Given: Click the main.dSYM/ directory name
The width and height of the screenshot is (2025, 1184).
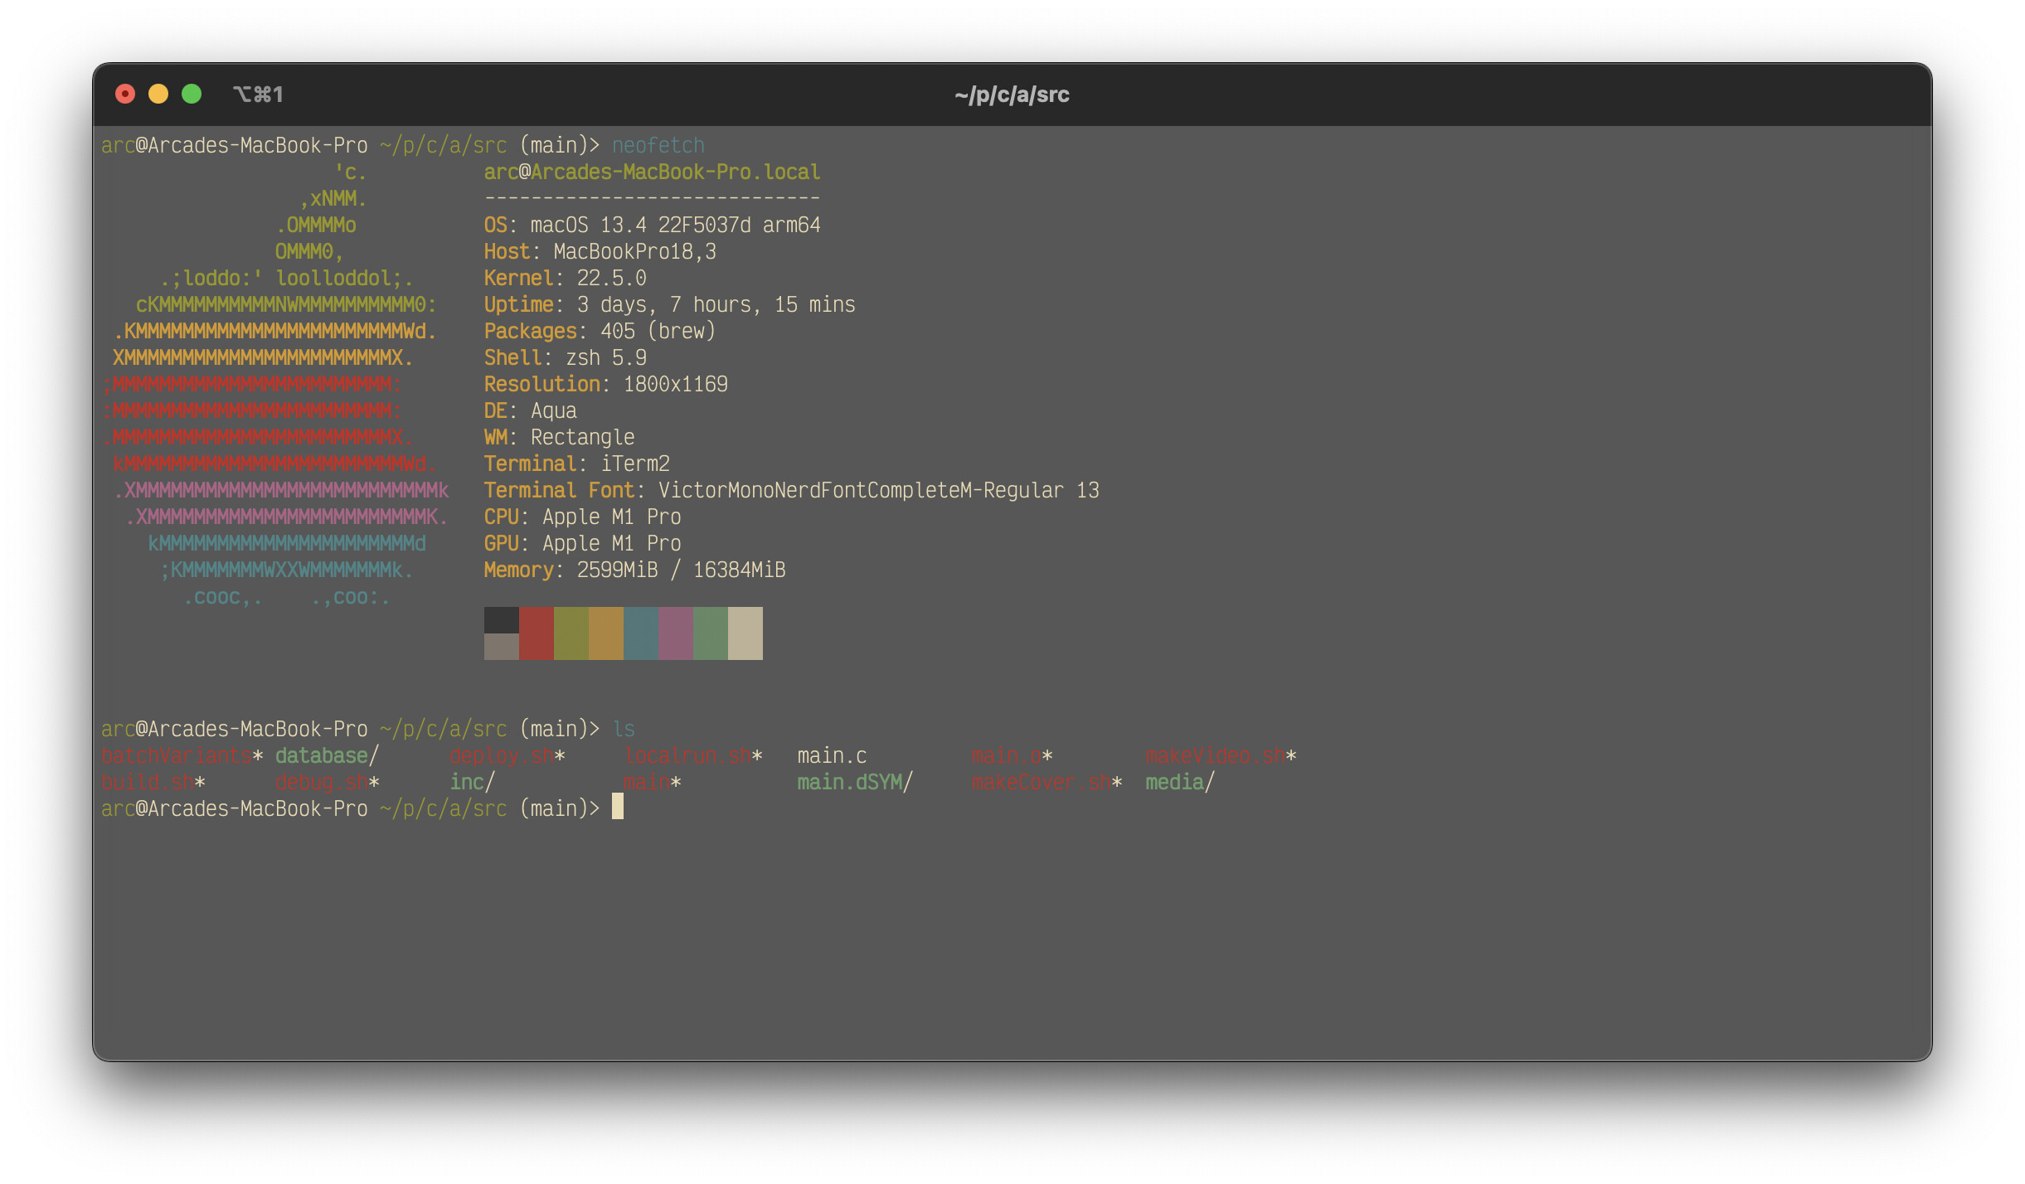Looking at the screenshot, I should click(x=855, y=782).
